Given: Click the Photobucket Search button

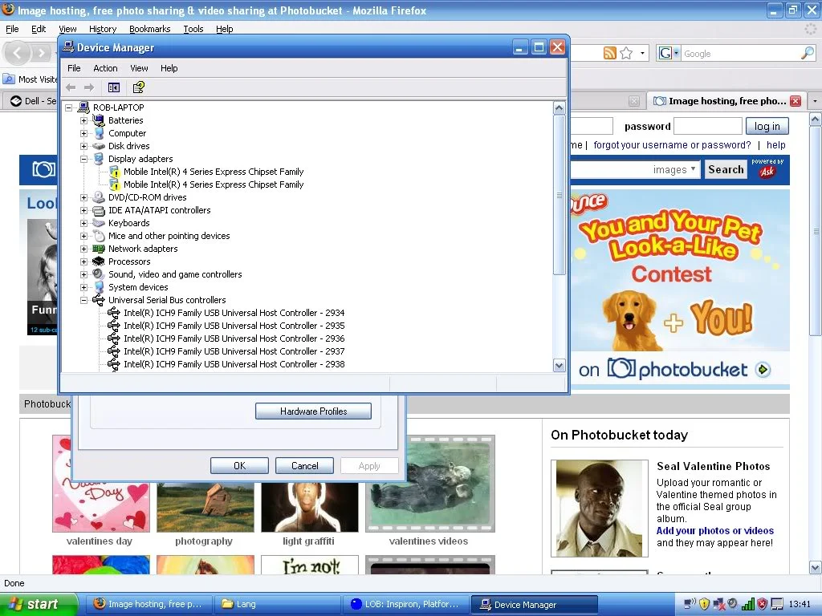Looking at the screenshot, I should 726,169.
